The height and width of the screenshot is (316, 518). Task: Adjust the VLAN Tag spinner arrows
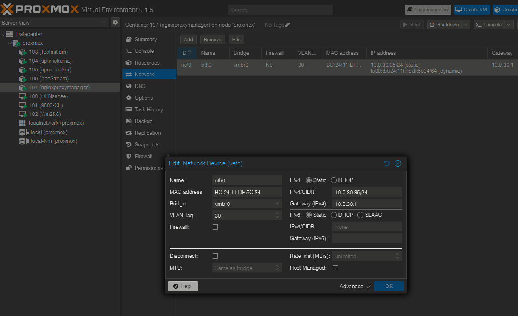(277, 216)
